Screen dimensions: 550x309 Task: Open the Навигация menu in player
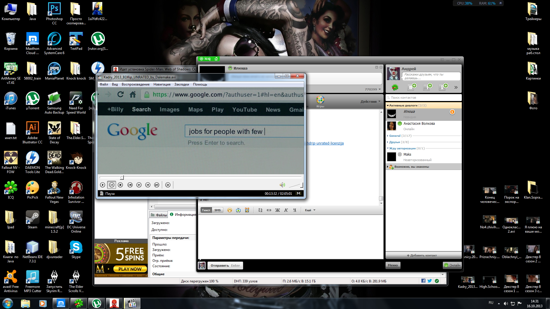coord(162,84)
